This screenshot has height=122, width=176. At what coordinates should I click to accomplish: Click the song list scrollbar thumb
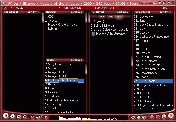[x=86, y=69]
